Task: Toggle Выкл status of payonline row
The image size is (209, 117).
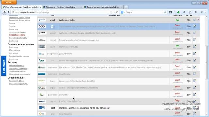Action: tap(177, 94)
